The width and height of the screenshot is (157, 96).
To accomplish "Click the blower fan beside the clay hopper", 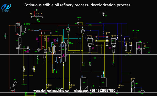I will (x=25, y=32).
